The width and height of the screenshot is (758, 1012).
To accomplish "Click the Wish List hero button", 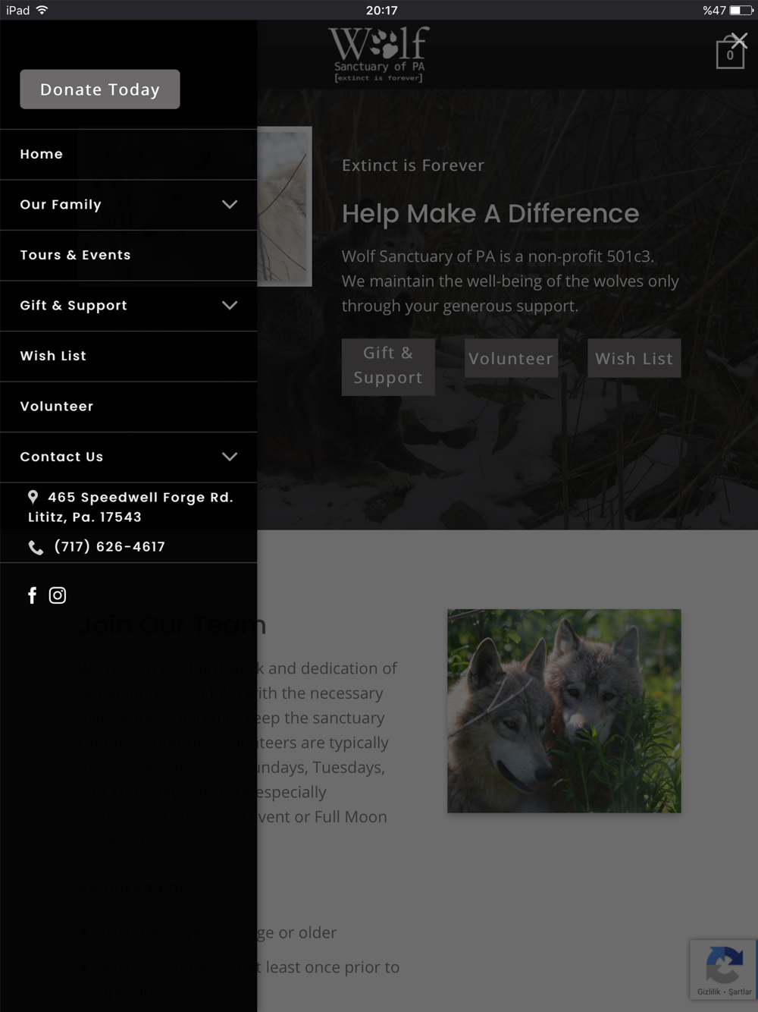I will click(x=634, y=358).
